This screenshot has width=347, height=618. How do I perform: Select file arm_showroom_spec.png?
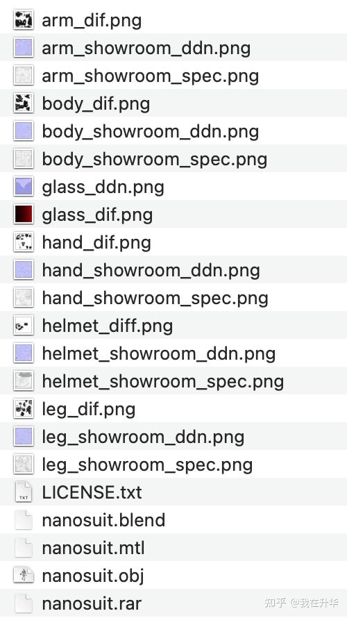click(173, 76)
